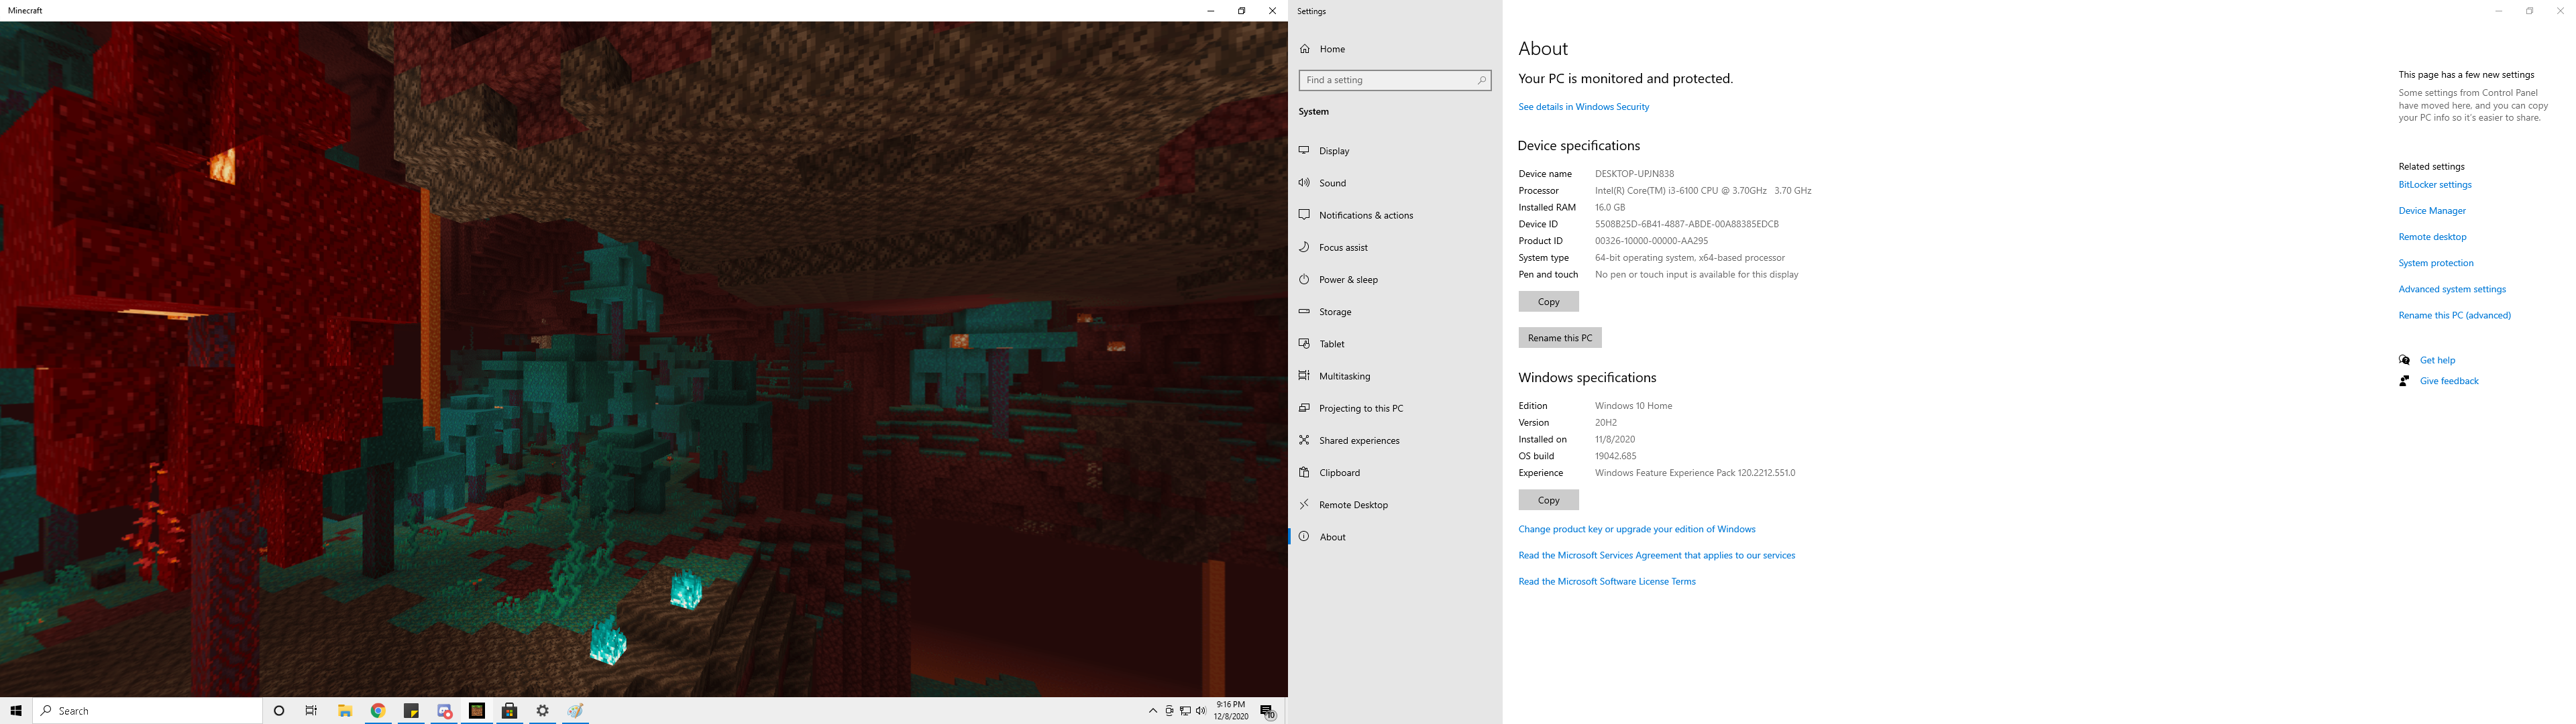
Task: Open Sound settings section
Action: click(1332, 183)
